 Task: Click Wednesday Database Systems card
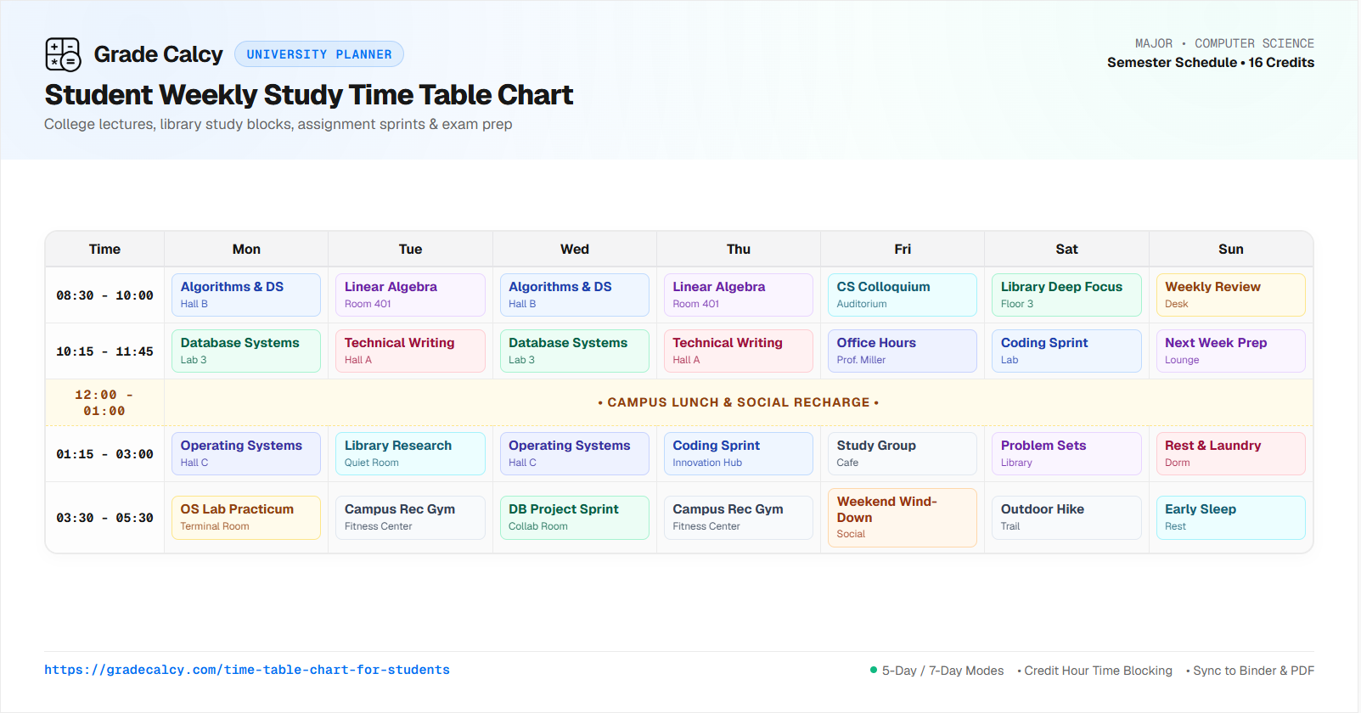point(574,351)
